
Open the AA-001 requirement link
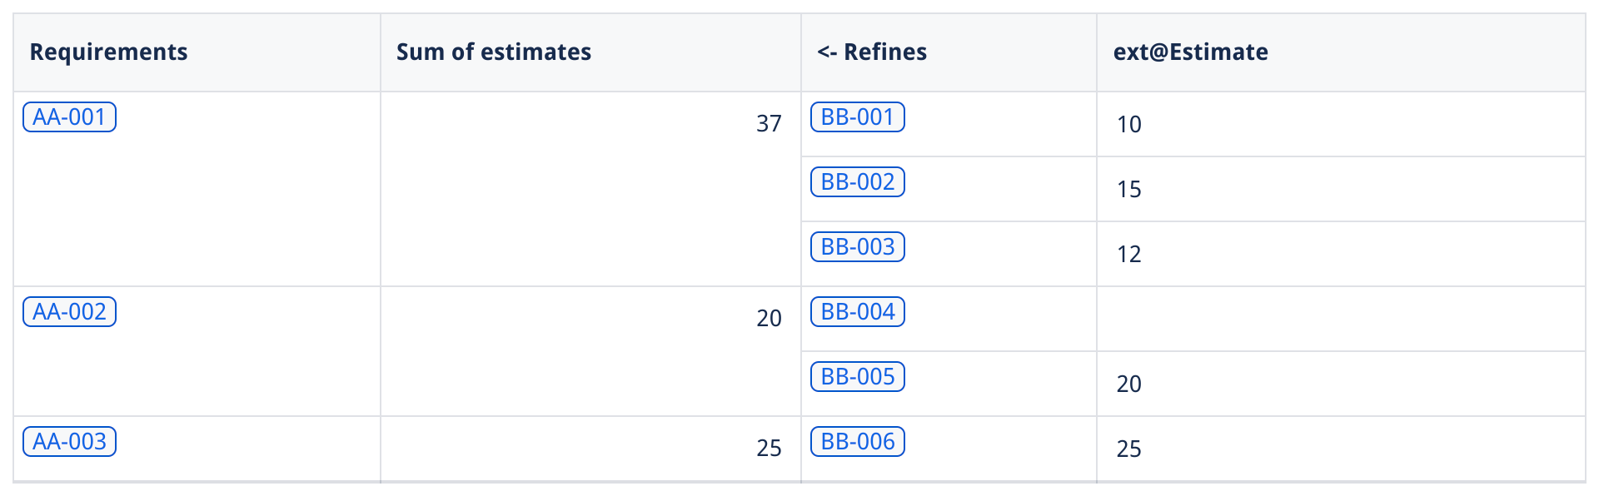click(x=69, y=117)
